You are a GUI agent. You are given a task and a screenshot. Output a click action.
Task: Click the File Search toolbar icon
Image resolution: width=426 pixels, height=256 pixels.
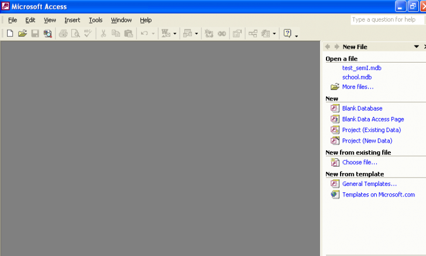click(x=47, y=34)
